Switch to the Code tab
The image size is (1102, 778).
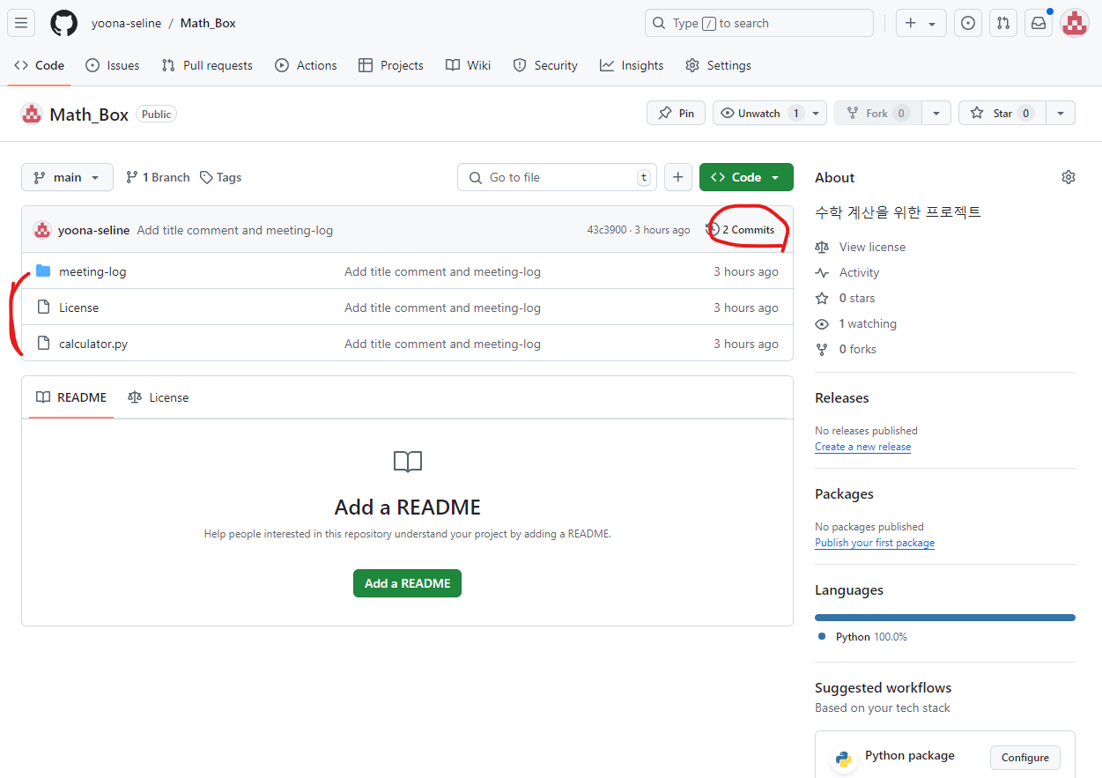click(x=40, y=65)
